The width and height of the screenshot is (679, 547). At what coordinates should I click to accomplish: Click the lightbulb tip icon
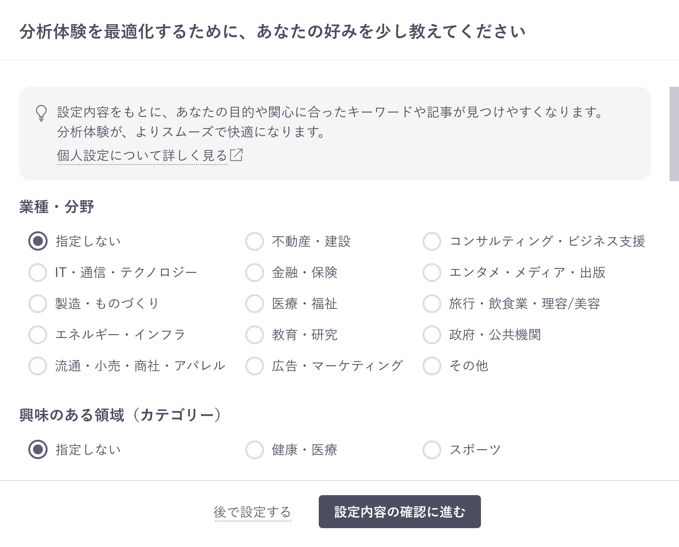(41, 113)
